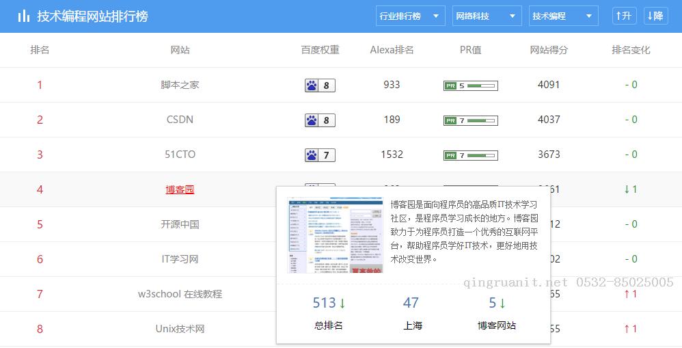Viewport: 682px width, 348px height.
Task: Click the highlighted 博客园 link
Action: coord(180,189)
